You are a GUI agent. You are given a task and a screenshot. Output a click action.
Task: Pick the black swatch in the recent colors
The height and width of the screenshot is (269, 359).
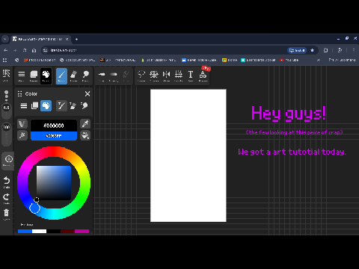point(53,232)
